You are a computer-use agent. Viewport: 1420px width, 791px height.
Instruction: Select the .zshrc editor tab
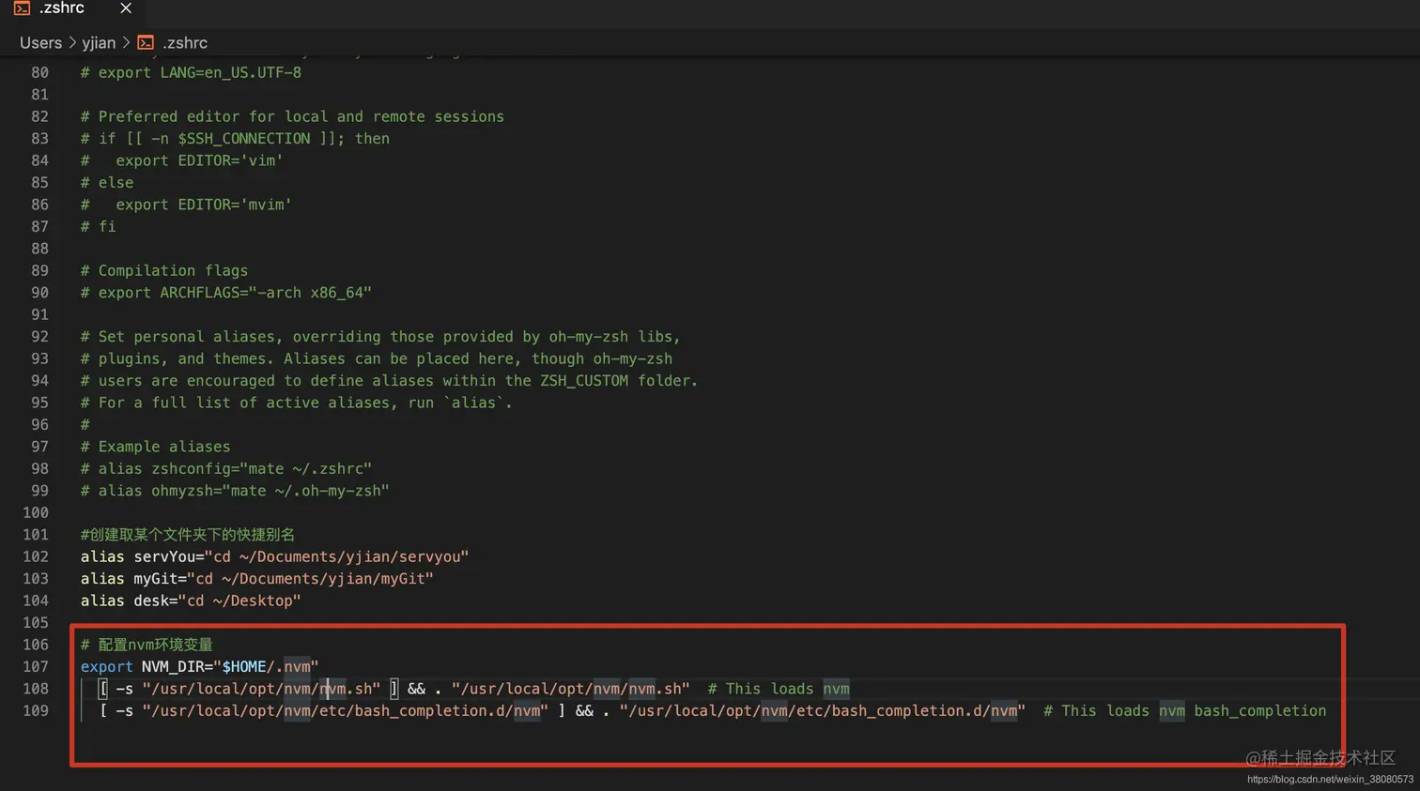click(x=73, y=9)
